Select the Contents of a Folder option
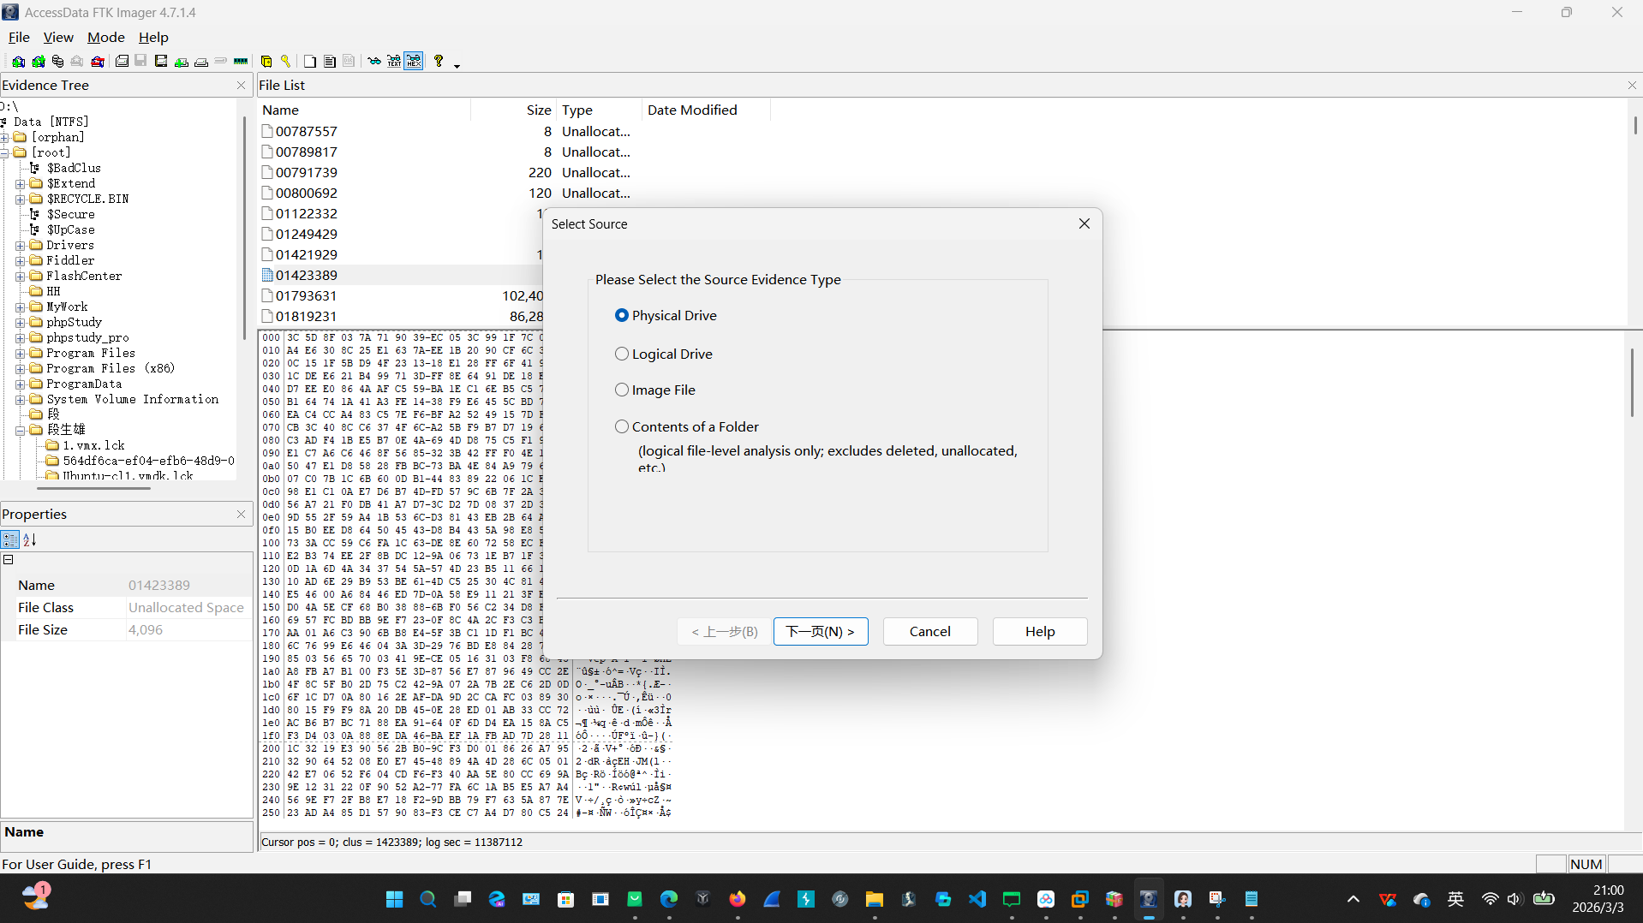Screen dimensions: 1643x923 pos(622,427)
